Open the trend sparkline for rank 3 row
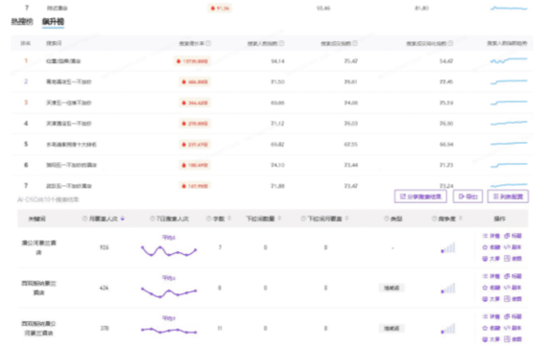This screenshot has height=345, width=547. click(x=509, y=103)
